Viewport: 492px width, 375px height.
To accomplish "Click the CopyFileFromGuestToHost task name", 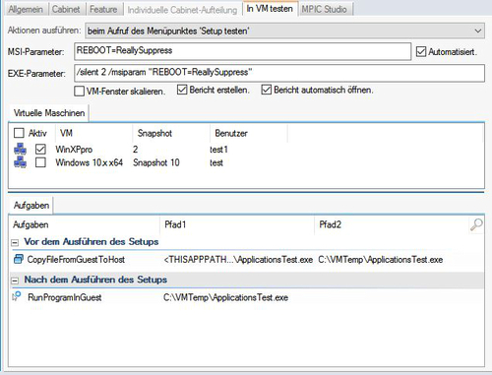I will tap(76, 260).
